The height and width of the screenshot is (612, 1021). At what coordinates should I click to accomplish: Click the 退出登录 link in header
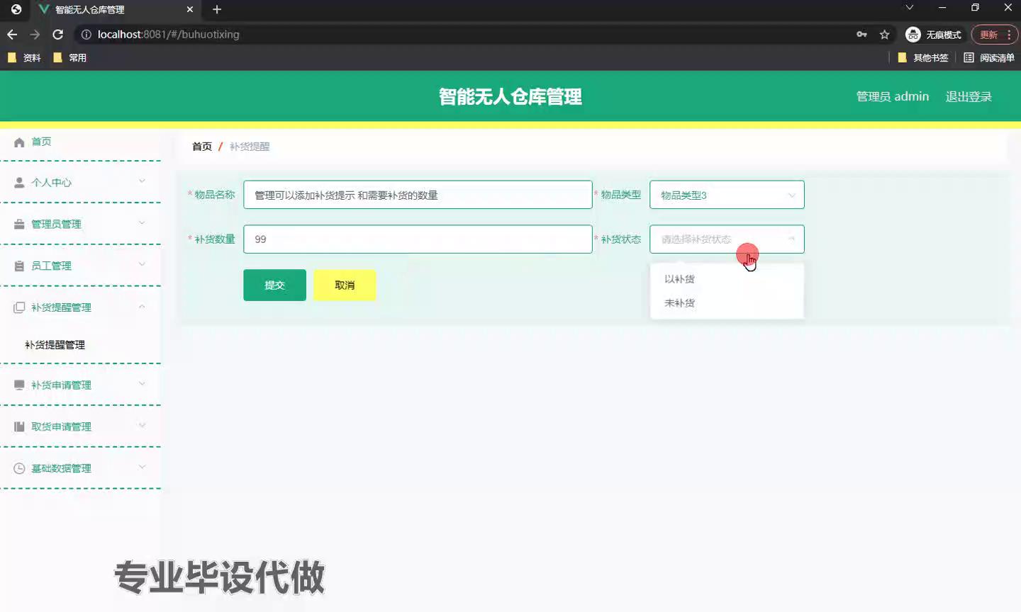click(968, 97)
